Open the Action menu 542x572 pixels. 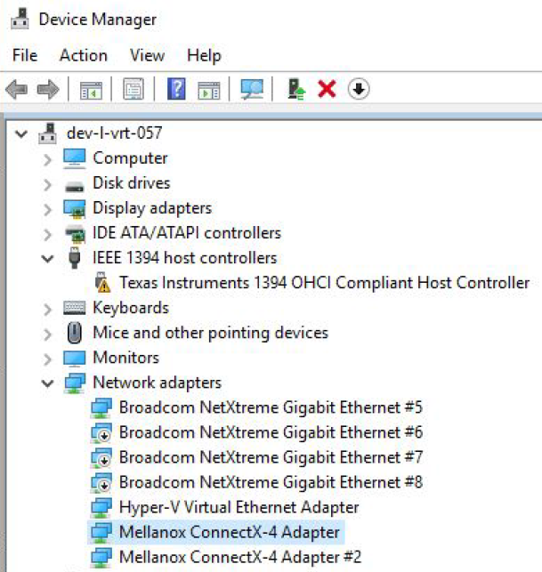click(83, 55)
